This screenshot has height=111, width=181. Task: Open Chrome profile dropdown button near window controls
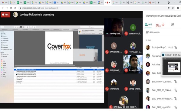(x=169, y=2)
